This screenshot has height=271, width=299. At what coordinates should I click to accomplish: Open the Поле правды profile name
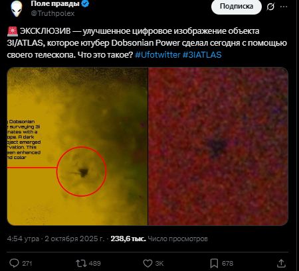(55, 3)
